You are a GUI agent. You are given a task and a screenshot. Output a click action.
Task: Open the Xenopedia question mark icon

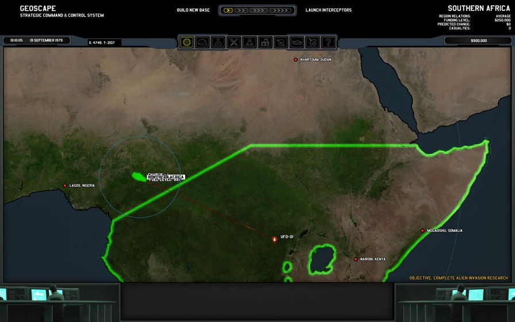(x=328, y=43)
